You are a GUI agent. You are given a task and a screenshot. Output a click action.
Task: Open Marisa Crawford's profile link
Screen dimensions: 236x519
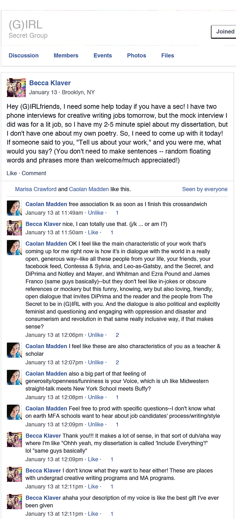(x=36, y=189)
